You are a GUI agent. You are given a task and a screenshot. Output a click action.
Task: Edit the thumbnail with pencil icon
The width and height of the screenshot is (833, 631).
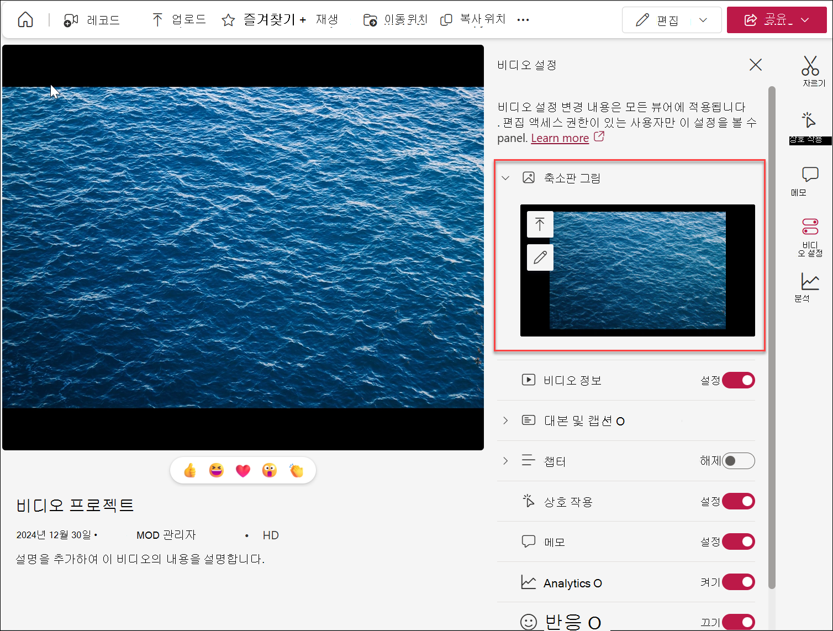pos(540,257)
